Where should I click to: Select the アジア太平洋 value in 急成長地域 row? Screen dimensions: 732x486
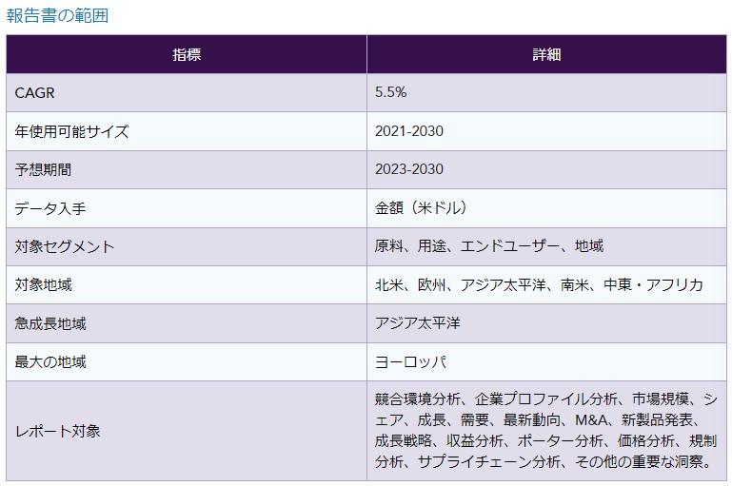click(417, 323)
